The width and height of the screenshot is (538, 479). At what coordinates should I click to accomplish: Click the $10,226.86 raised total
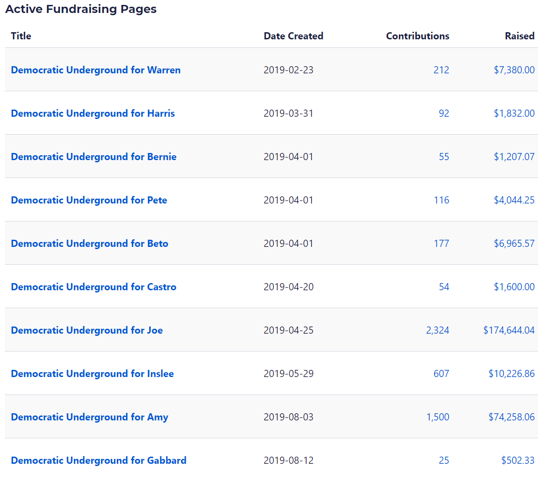511,373
